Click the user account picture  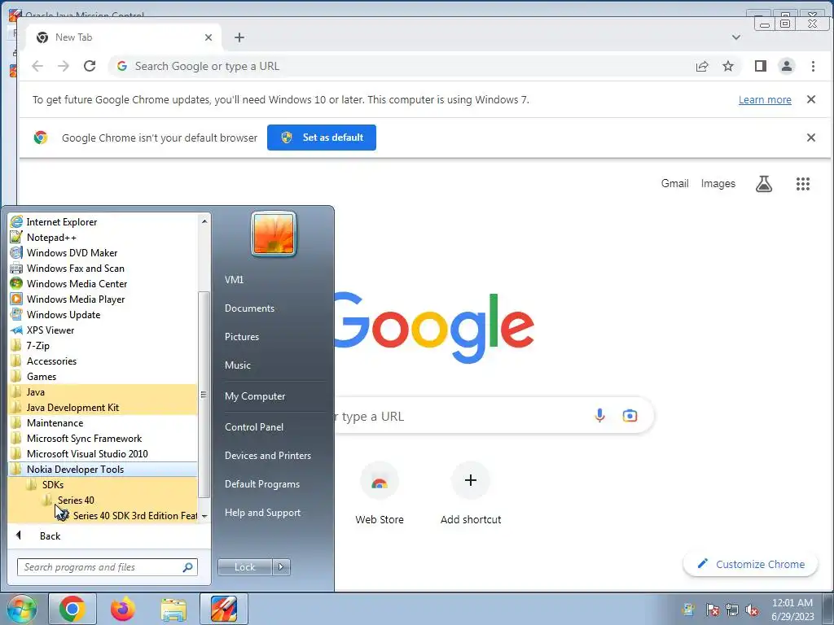[274, 234]
